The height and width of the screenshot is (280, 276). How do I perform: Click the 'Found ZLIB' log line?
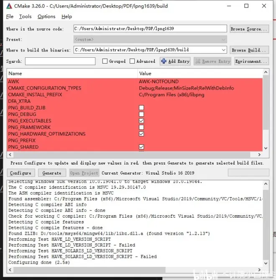pos(109,234)
